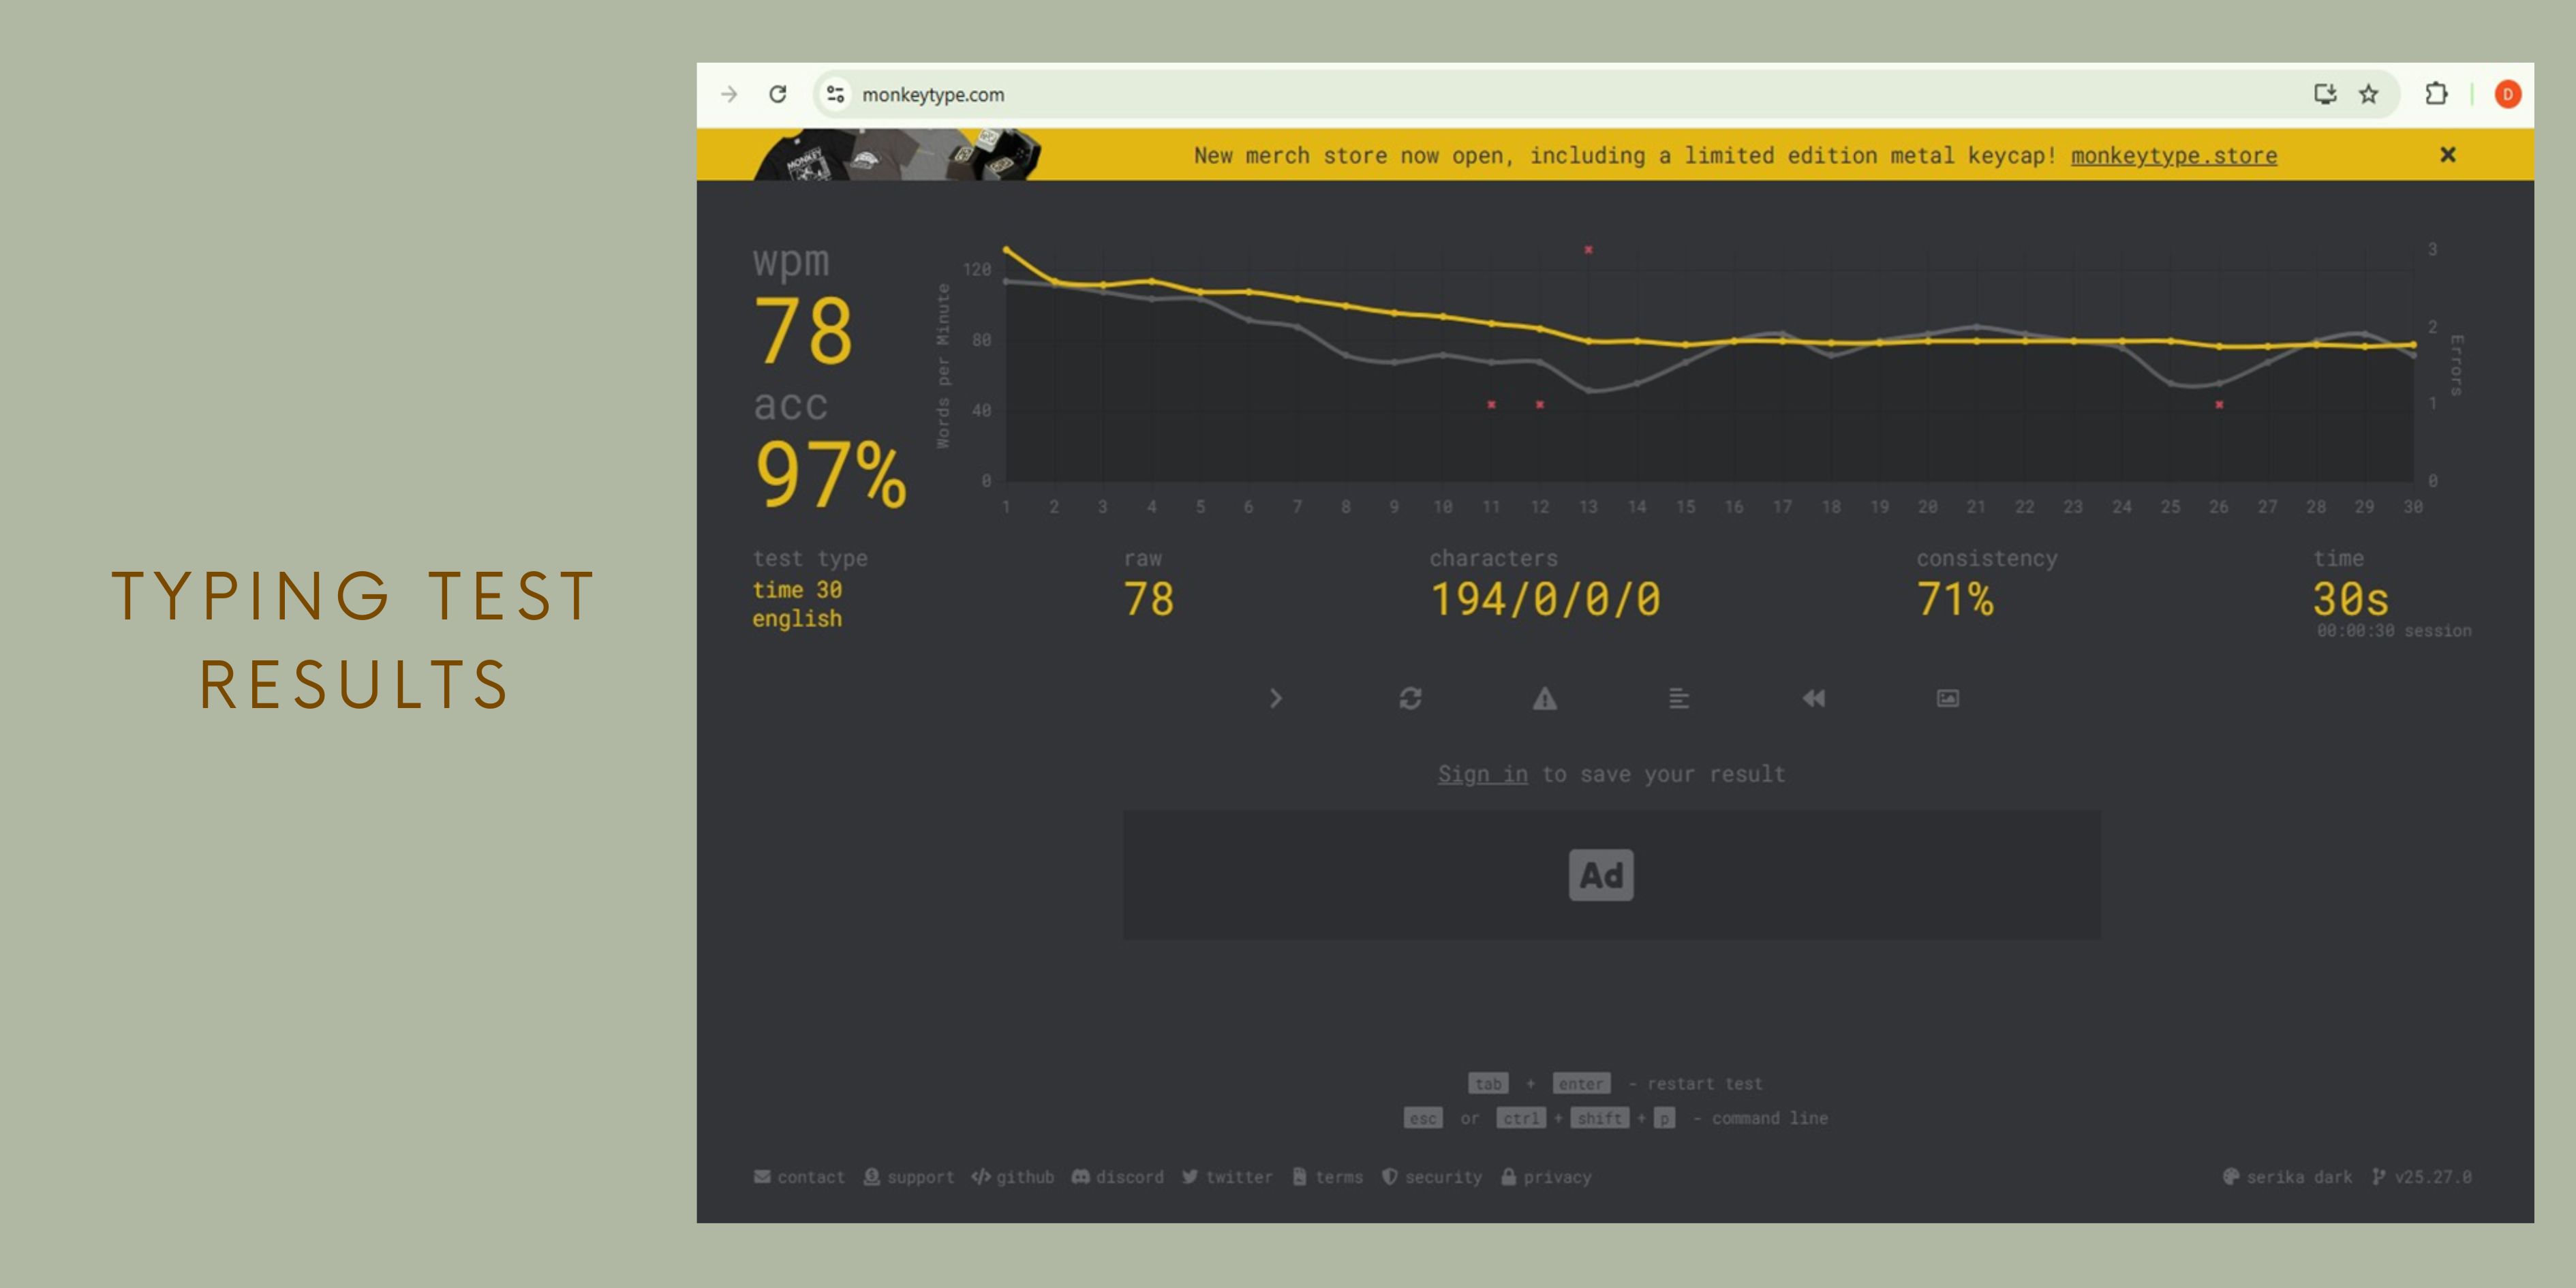This screenshot has height=1288, width=2576.
Task: Open the support footer link
Action: pos(909,1177)
